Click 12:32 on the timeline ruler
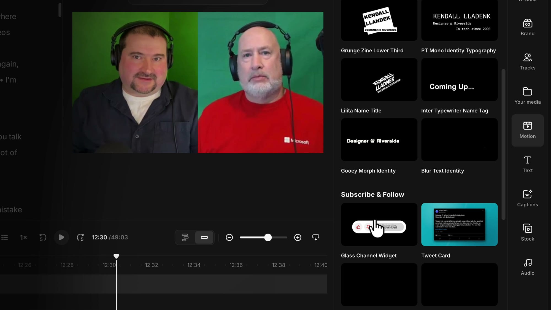This screenshot has width=551, height=310. pyautogui.click(x=152, y=265)
